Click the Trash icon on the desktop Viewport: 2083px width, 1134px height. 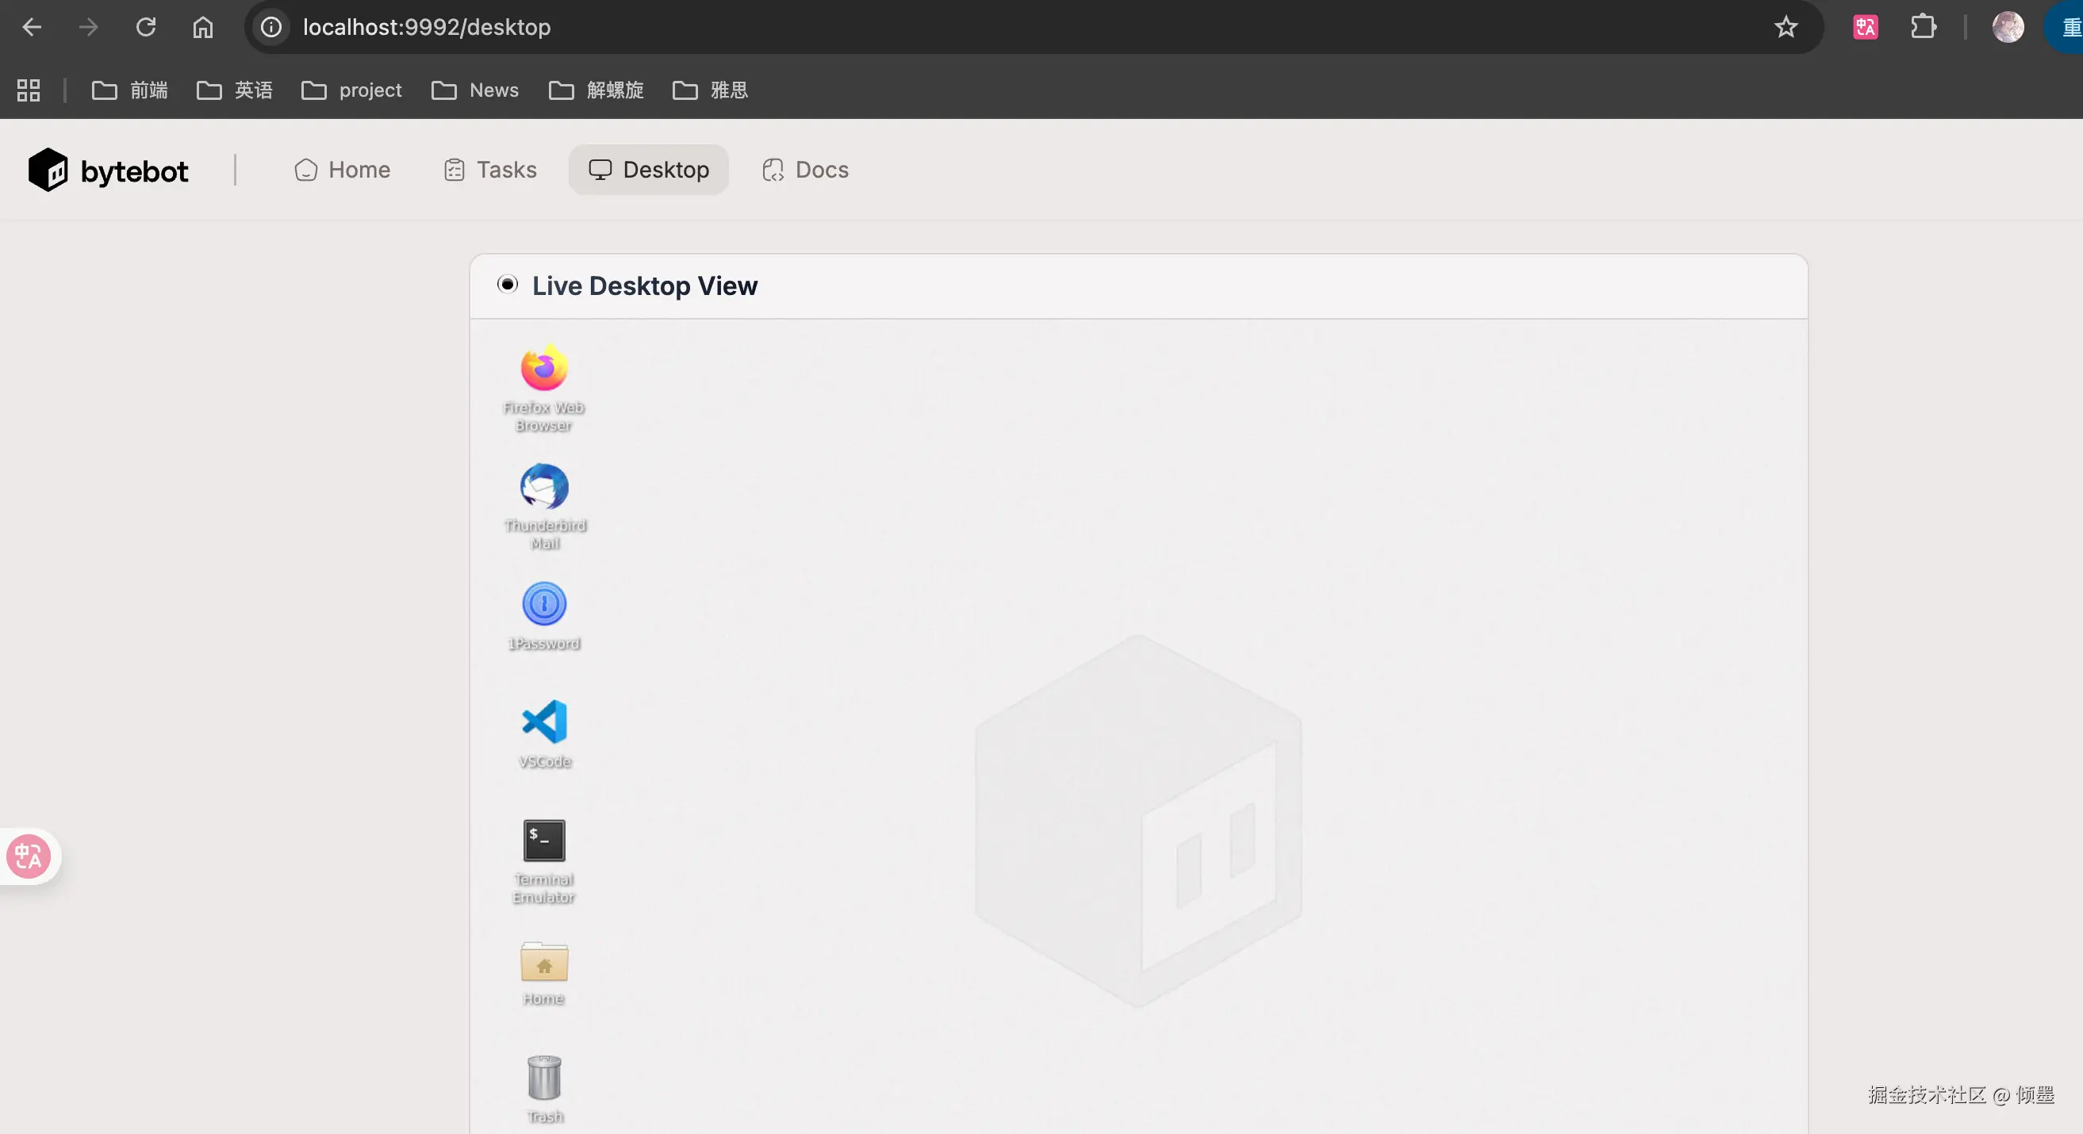(543, 1078)
